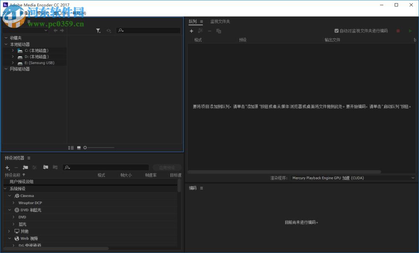The image size is (419, 253).
Task: Expand the C: 本地磁盘 drive
Action: click(13, 50)
